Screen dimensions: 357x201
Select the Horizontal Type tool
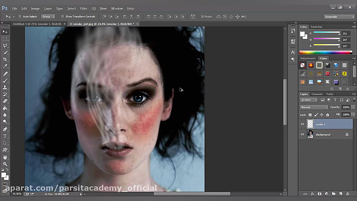5,136
